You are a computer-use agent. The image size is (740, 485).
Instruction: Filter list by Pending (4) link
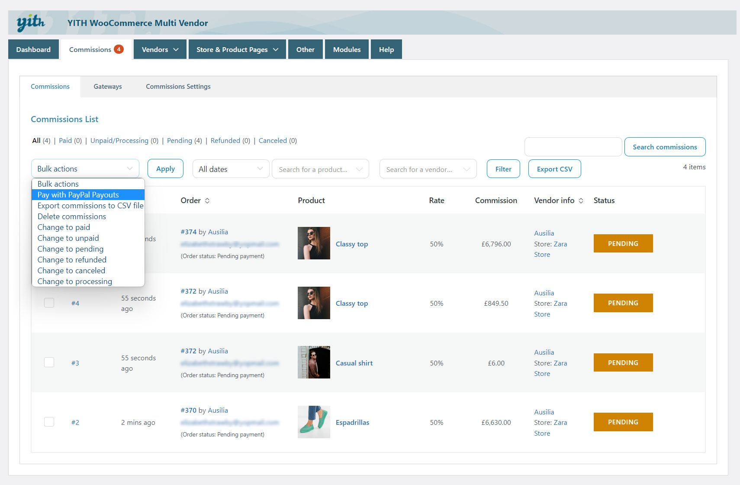184,141
